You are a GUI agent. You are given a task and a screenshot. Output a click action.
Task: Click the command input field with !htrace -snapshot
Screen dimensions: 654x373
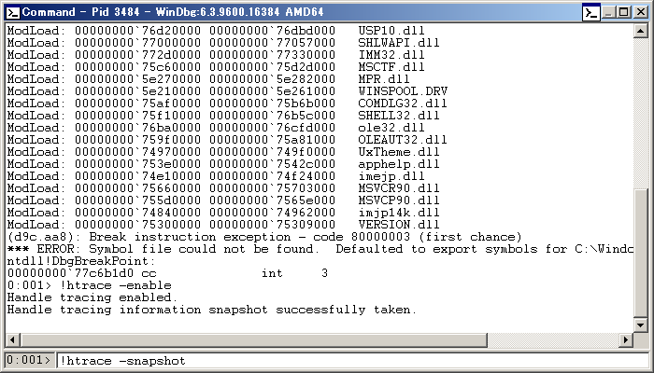point(352,361)
